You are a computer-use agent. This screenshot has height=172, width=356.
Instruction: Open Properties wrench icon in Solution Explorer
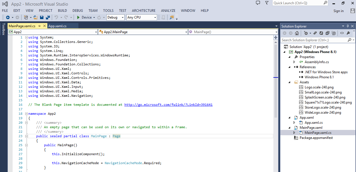(348, 33)
